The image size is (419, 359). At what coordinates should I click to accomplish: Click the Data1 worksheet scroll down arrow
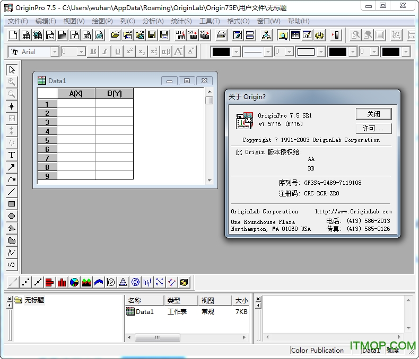pos(210,181)
